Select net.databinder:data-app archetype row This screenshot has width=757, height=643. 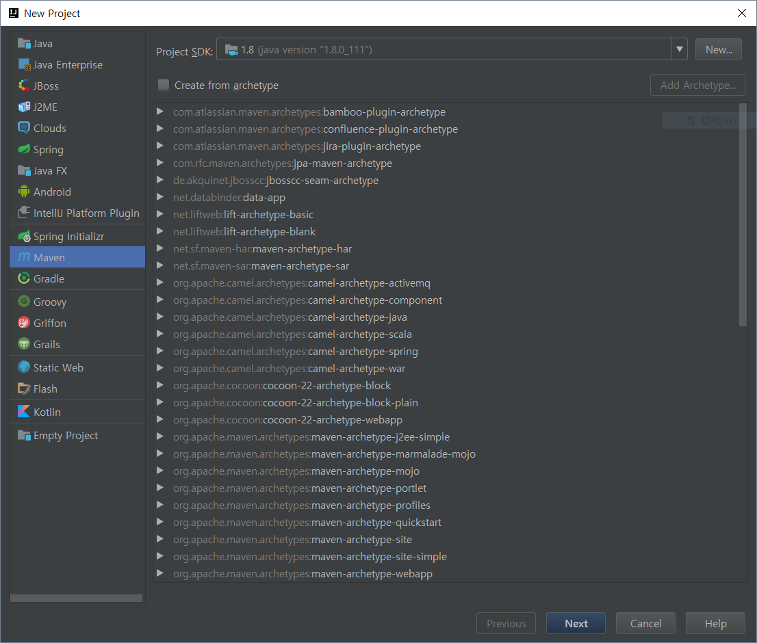coord(446,197)
